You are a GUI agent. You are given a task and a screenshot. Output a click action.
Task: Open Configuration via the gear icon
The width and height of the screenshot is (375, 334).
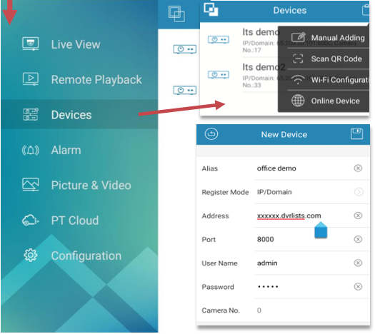[x=31, y=255]
